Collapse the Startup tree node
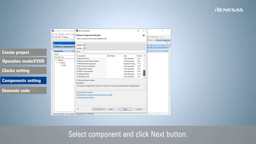The width and height of the screenshot is (256, 144). [55, 60]
